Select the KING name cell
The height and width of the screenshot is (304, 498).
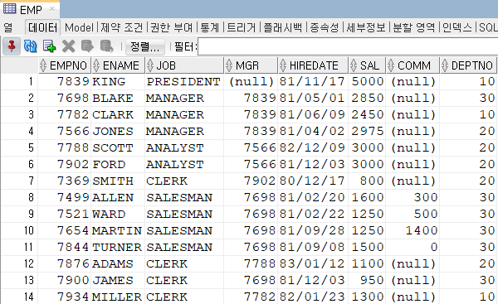click(x=118, y=82)
